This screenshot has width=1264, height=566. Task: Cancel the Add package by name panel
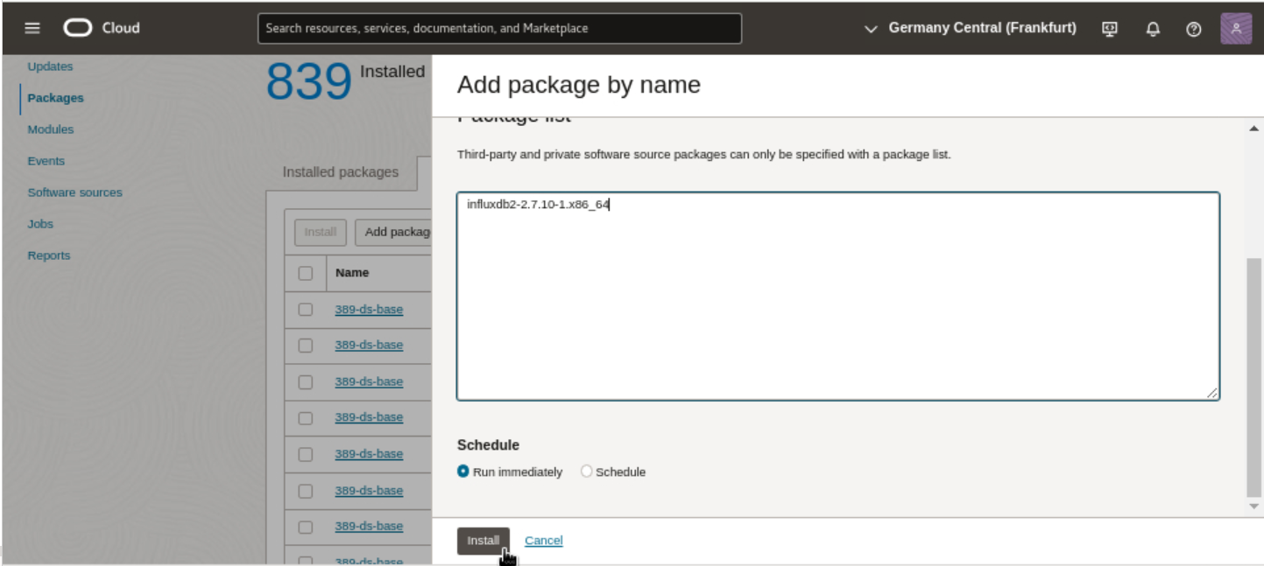coord(543,541)
